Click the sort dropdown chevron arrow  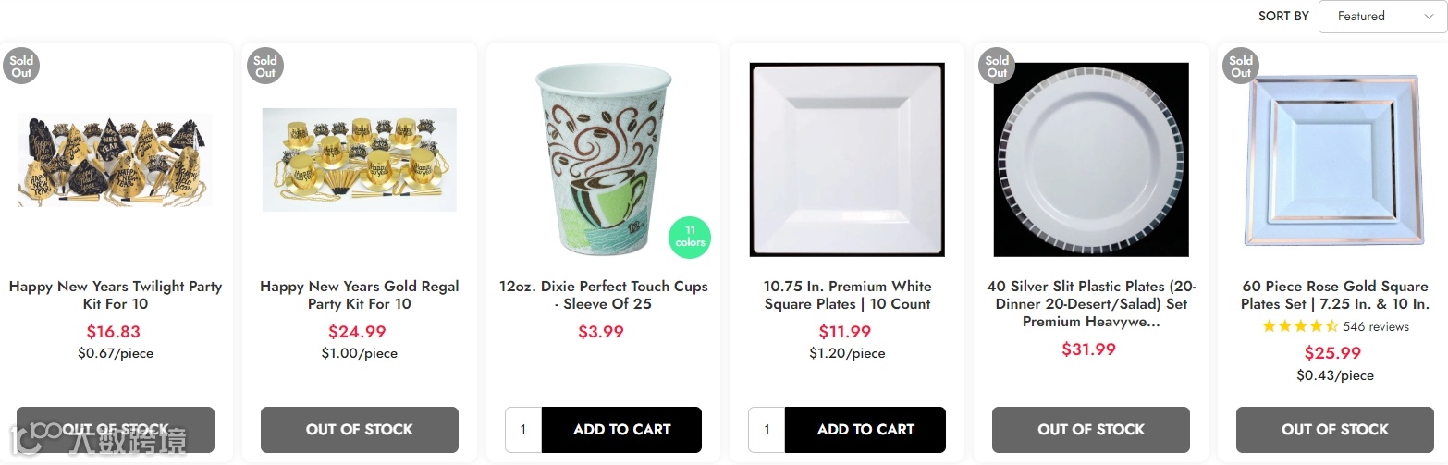point(1430,17)
